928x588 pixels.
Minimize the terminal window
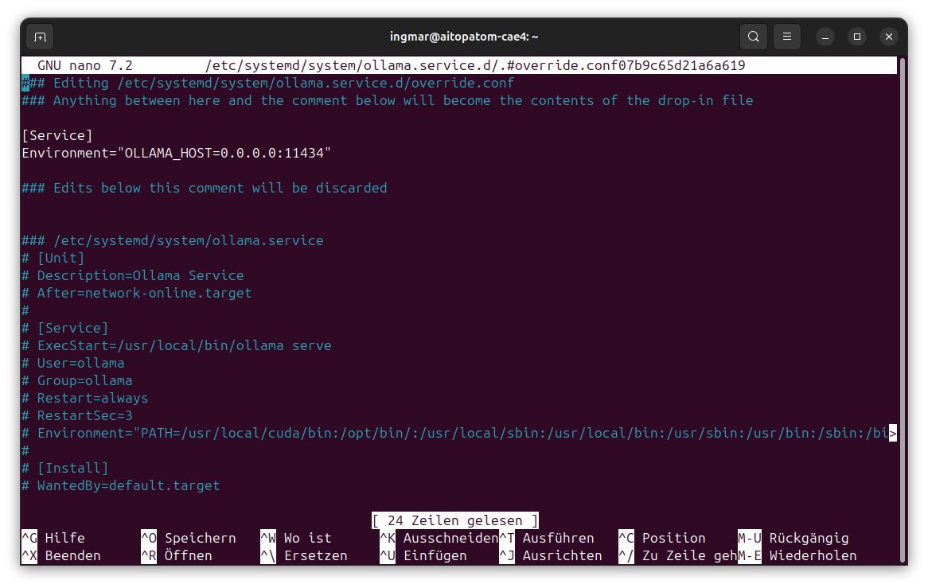(826, 37)
